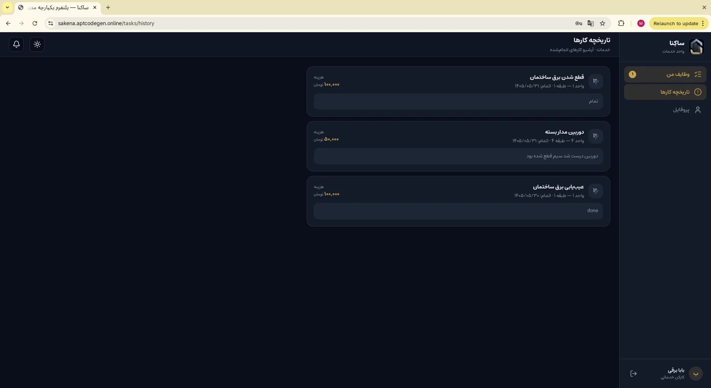
Task: Click the address bar URL
Action: [106, 23]
